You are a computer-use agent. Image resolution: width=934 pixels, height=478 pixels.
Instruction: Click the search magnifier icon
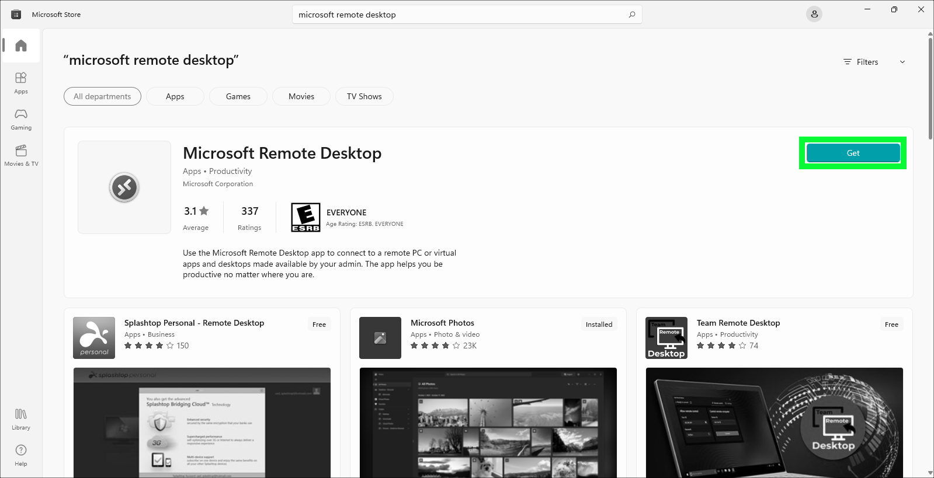click(631, 15)
